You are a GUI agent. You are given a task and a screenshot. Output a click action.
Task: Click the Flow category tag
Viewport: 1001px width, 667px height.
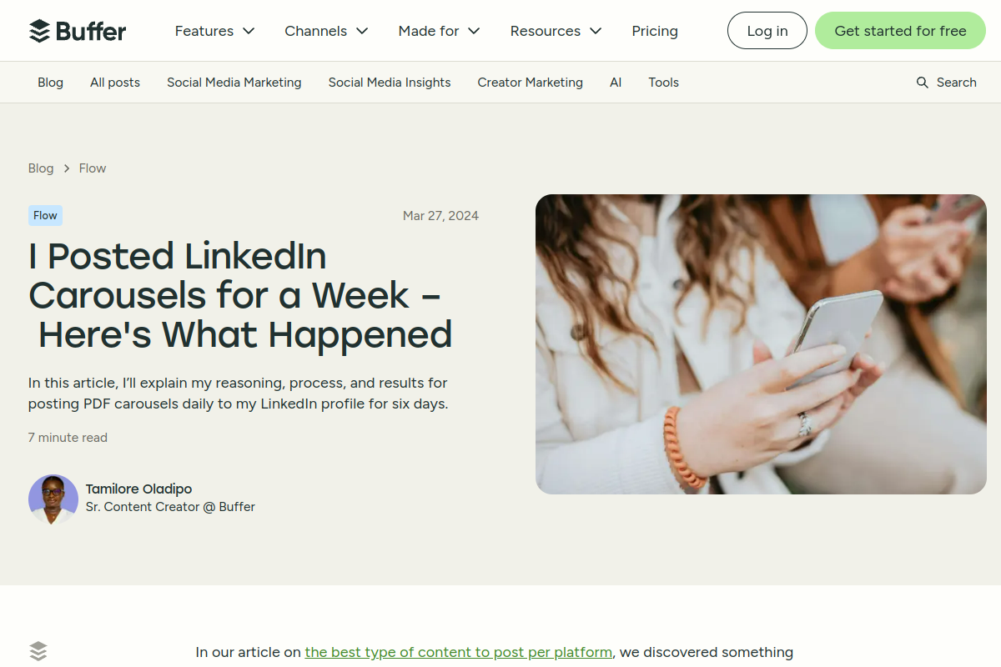click(x=45, y=215)
